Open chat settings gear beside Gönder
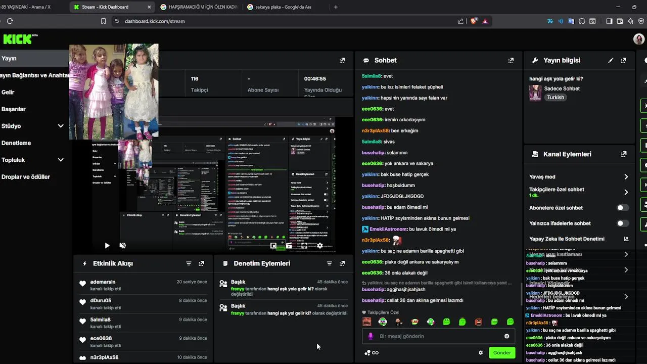The height and width of the screenshot is (364, 647). click(x=481, y=353)
